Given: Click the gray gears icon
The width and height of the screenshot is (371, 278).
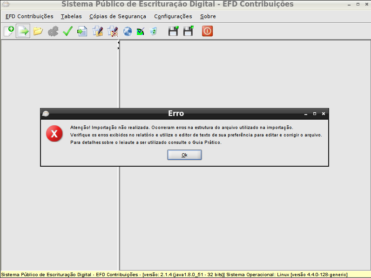Looking at the screenshot, I should point(53,31).
